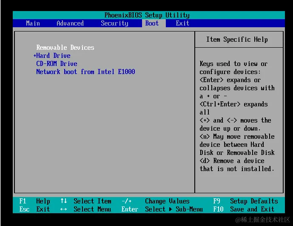This screenshot has height=226, width=293.
Task: Expand the plus sign before Hard Drive
Action: pyautogui.click(x=34, y=56)
